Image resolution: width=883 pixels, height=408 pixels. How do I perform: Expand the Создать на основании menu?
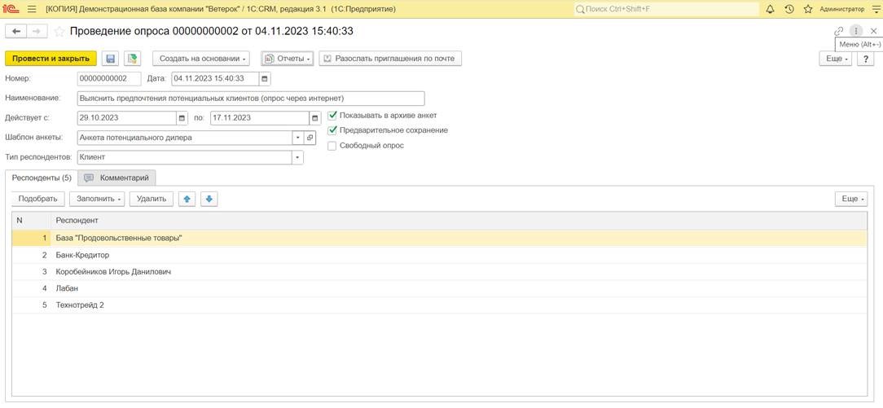[201, 59]
